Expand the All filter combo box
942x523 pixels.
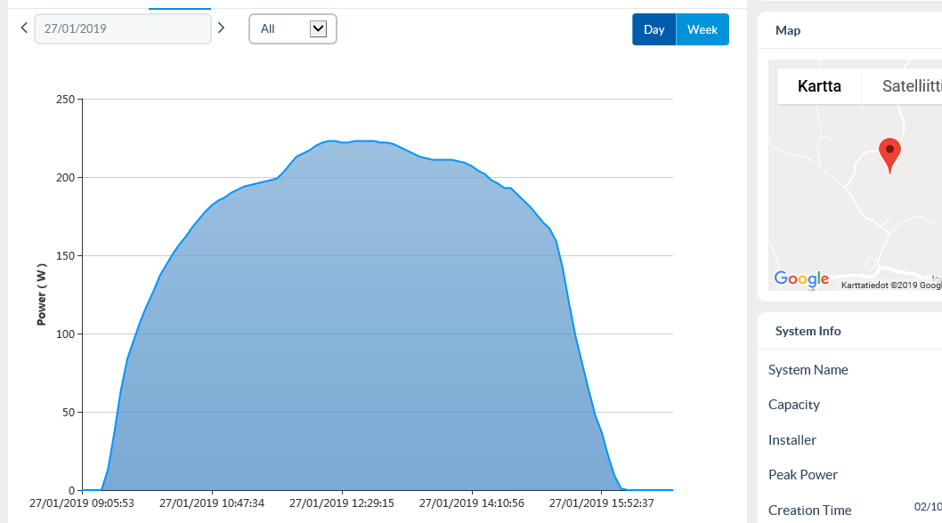293,28
